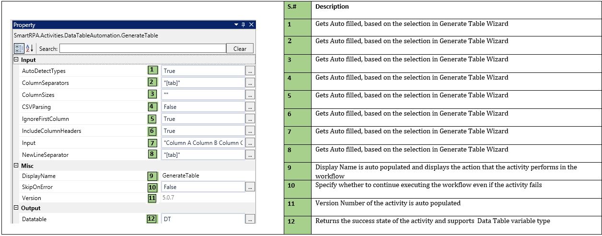This screenshot has height=236, width=602.
Task: Open Property panel window options arrow
Action: (x=236, y=25)
